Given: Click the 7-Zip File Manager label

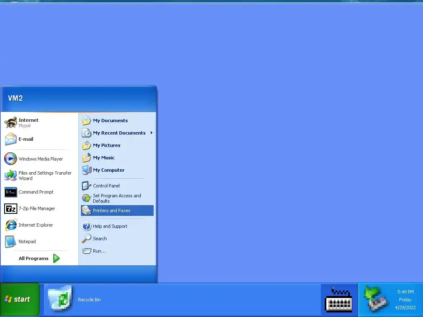Looking at the screenshot, I should [37, 208].
